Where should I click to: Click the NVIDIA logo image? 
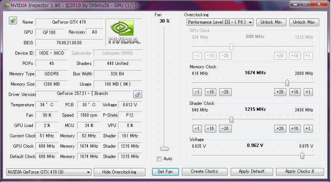124,32
